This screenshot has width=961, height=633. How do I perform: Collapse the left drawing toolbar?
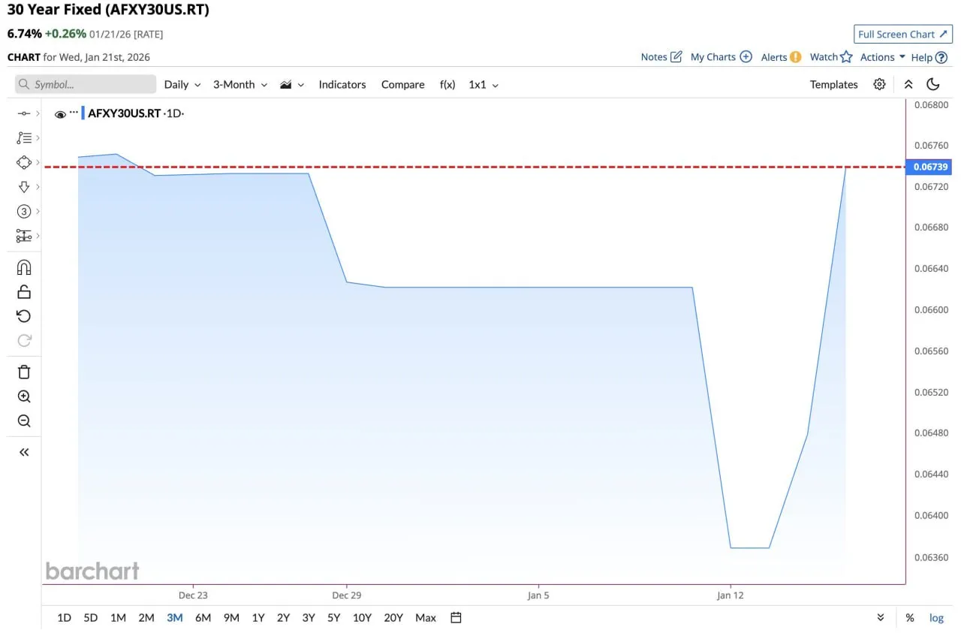(24, 452)
